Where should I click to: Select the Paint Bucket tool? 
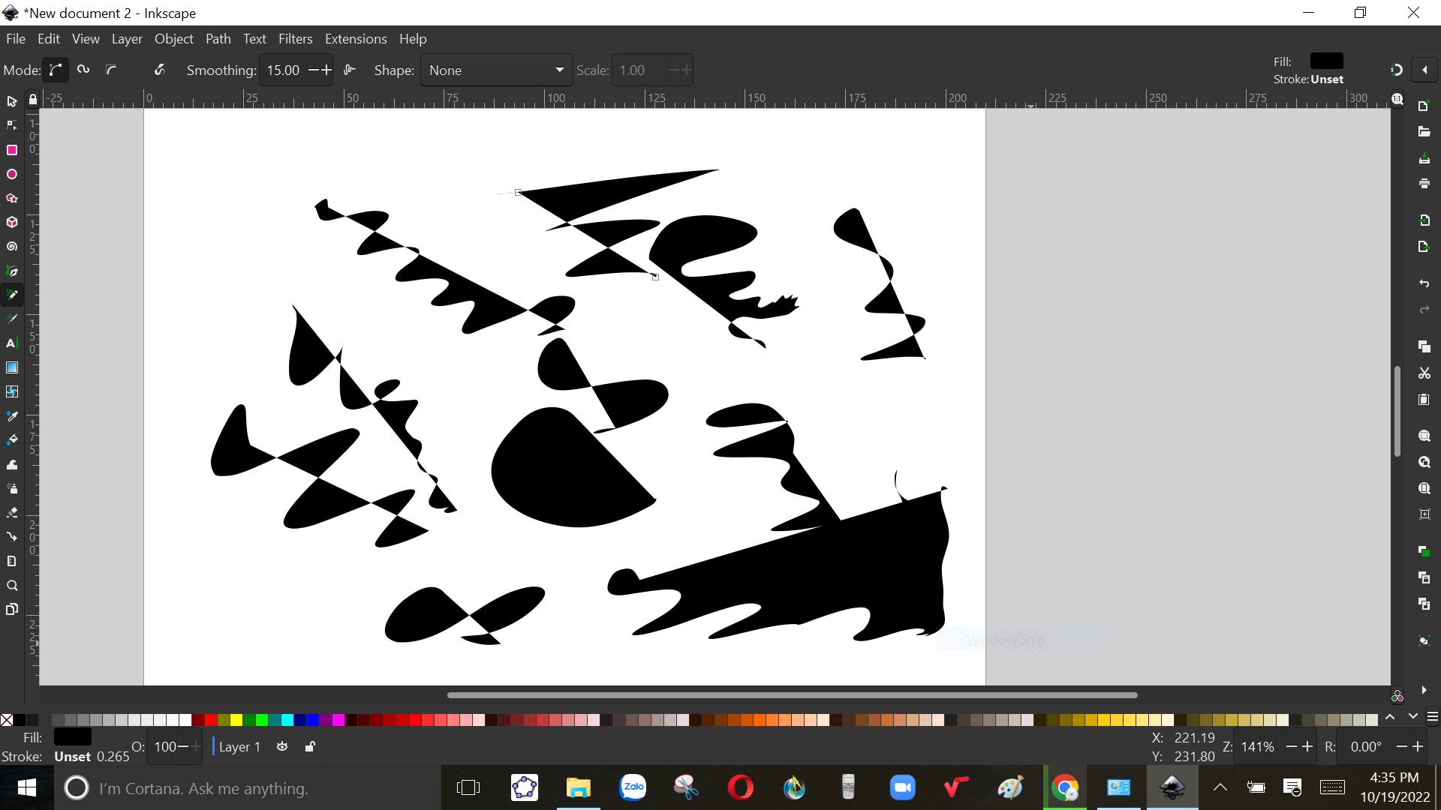click(x=11, y=439)
